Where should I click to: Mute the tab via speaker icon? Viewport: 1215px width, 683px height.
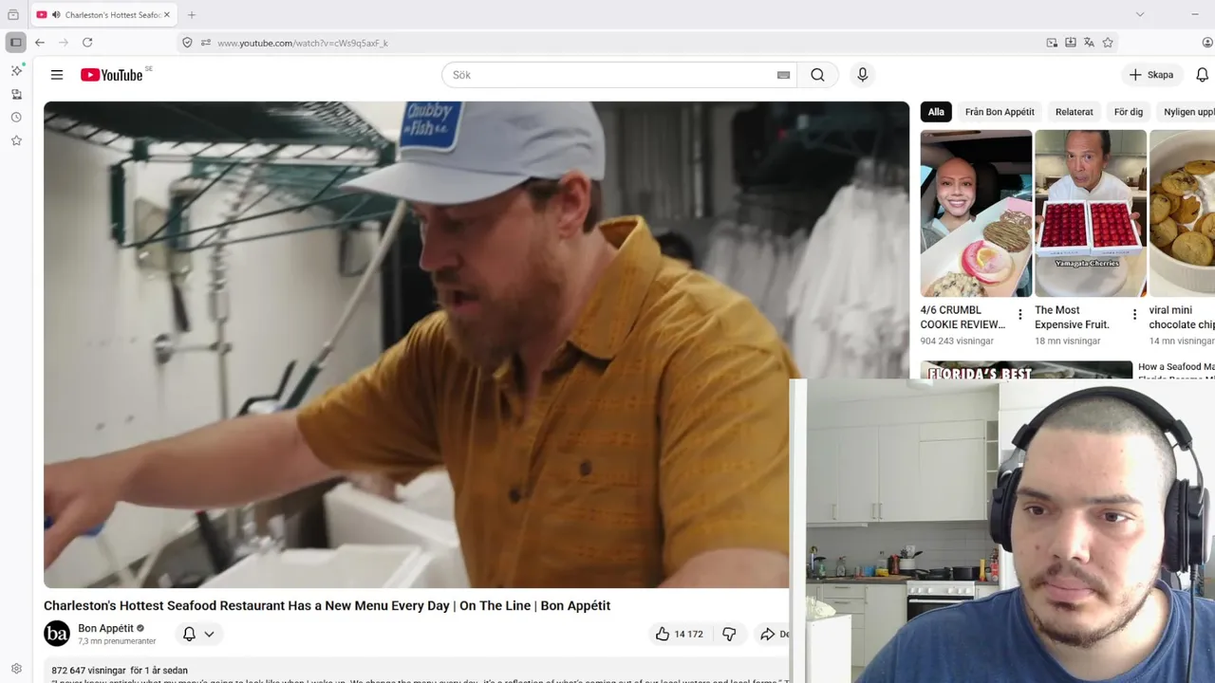pyautogui.click(x=56, y=15)
